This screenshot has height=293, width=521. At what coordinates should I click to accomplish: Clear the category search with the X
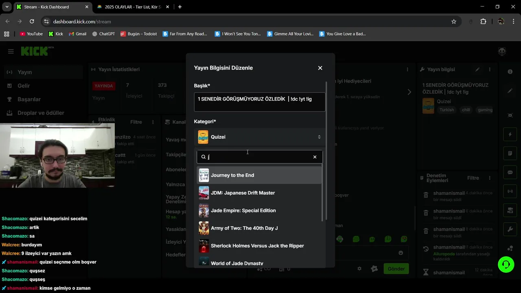point(315,157)
